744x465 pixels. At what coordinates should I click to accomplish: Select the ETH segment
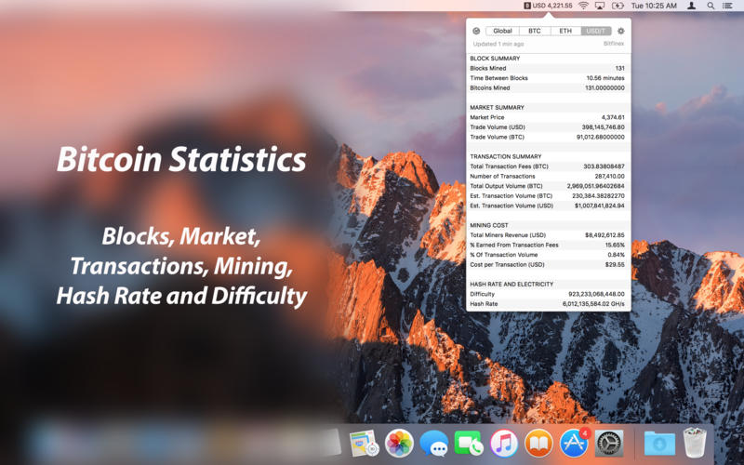tap(565, 31)
